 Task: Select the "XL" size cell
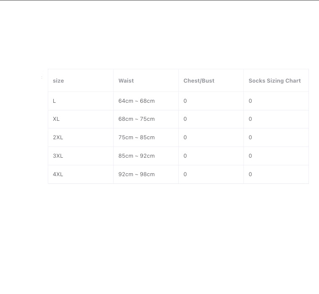pyautogui.click(x=56, y=119)
